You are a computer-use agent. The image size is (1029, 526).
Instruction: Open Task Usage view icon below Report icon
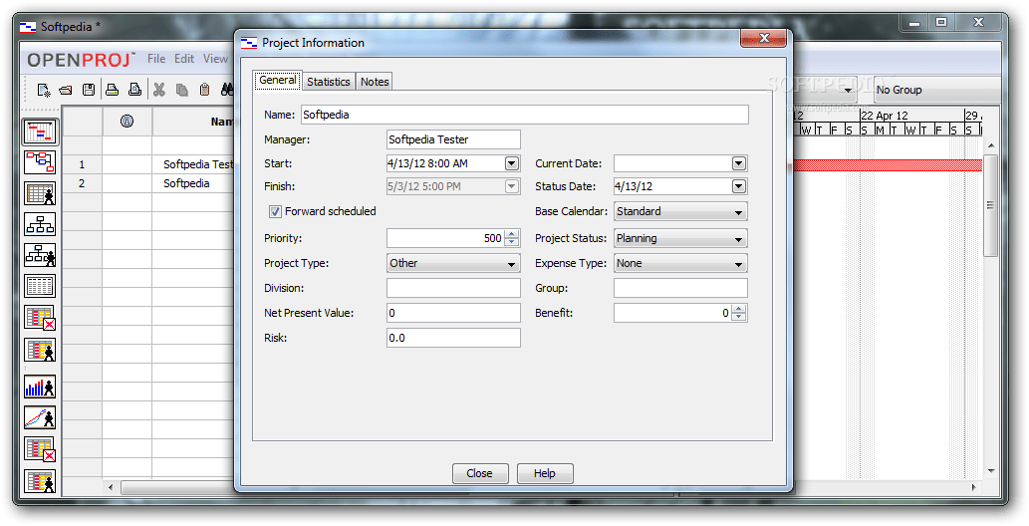[x=40, y=318]
